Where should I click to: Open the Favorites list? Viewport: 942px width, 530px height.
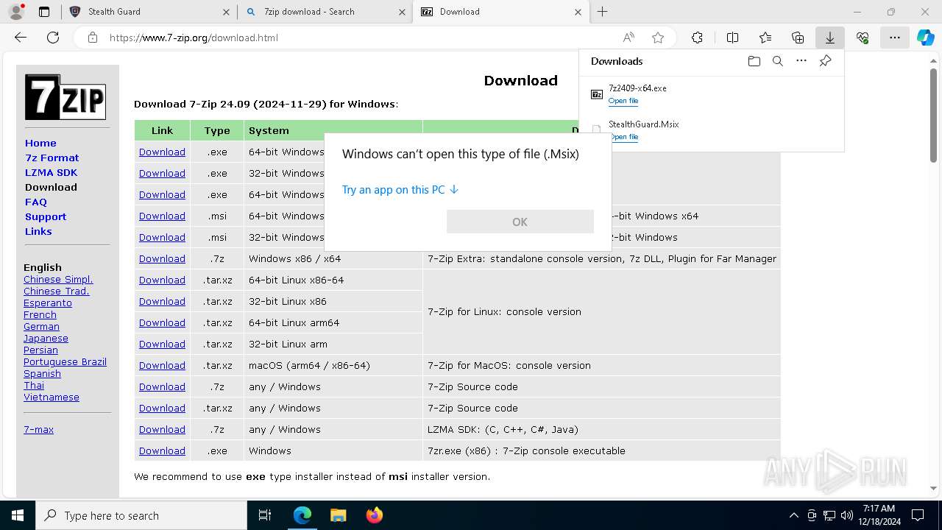[x=765, y=38]
